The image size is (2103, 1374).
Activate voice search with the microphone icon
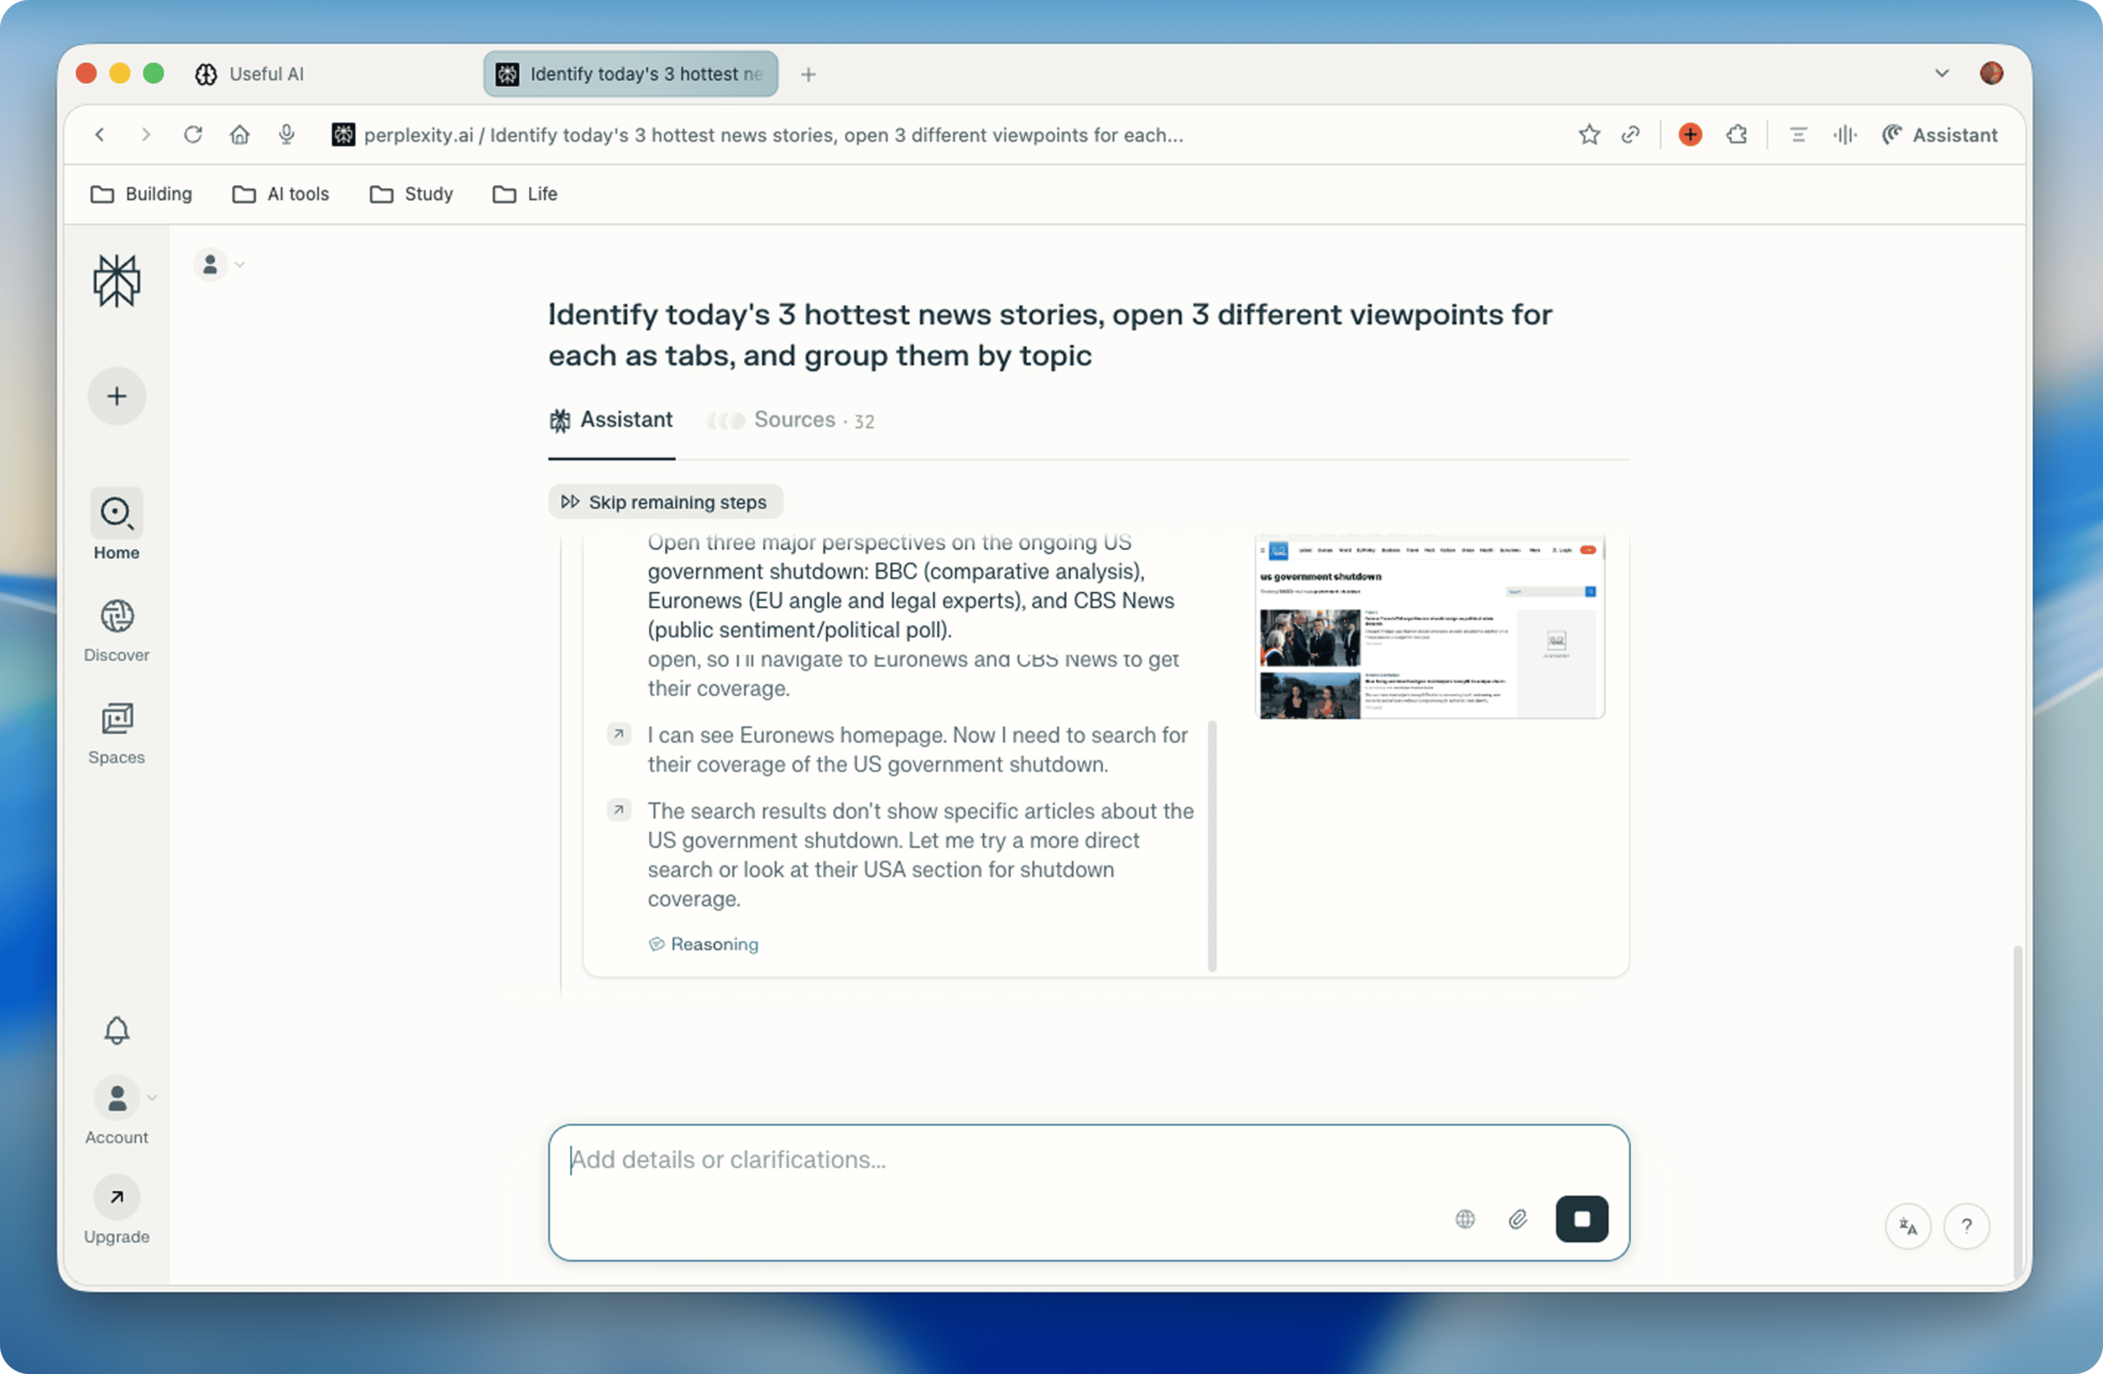tap(286, 134)
